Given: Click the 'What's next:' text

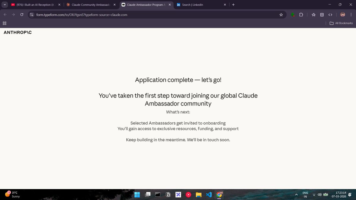Looking at the screenshot, I should pyautogui.click(x=178, y=112).
